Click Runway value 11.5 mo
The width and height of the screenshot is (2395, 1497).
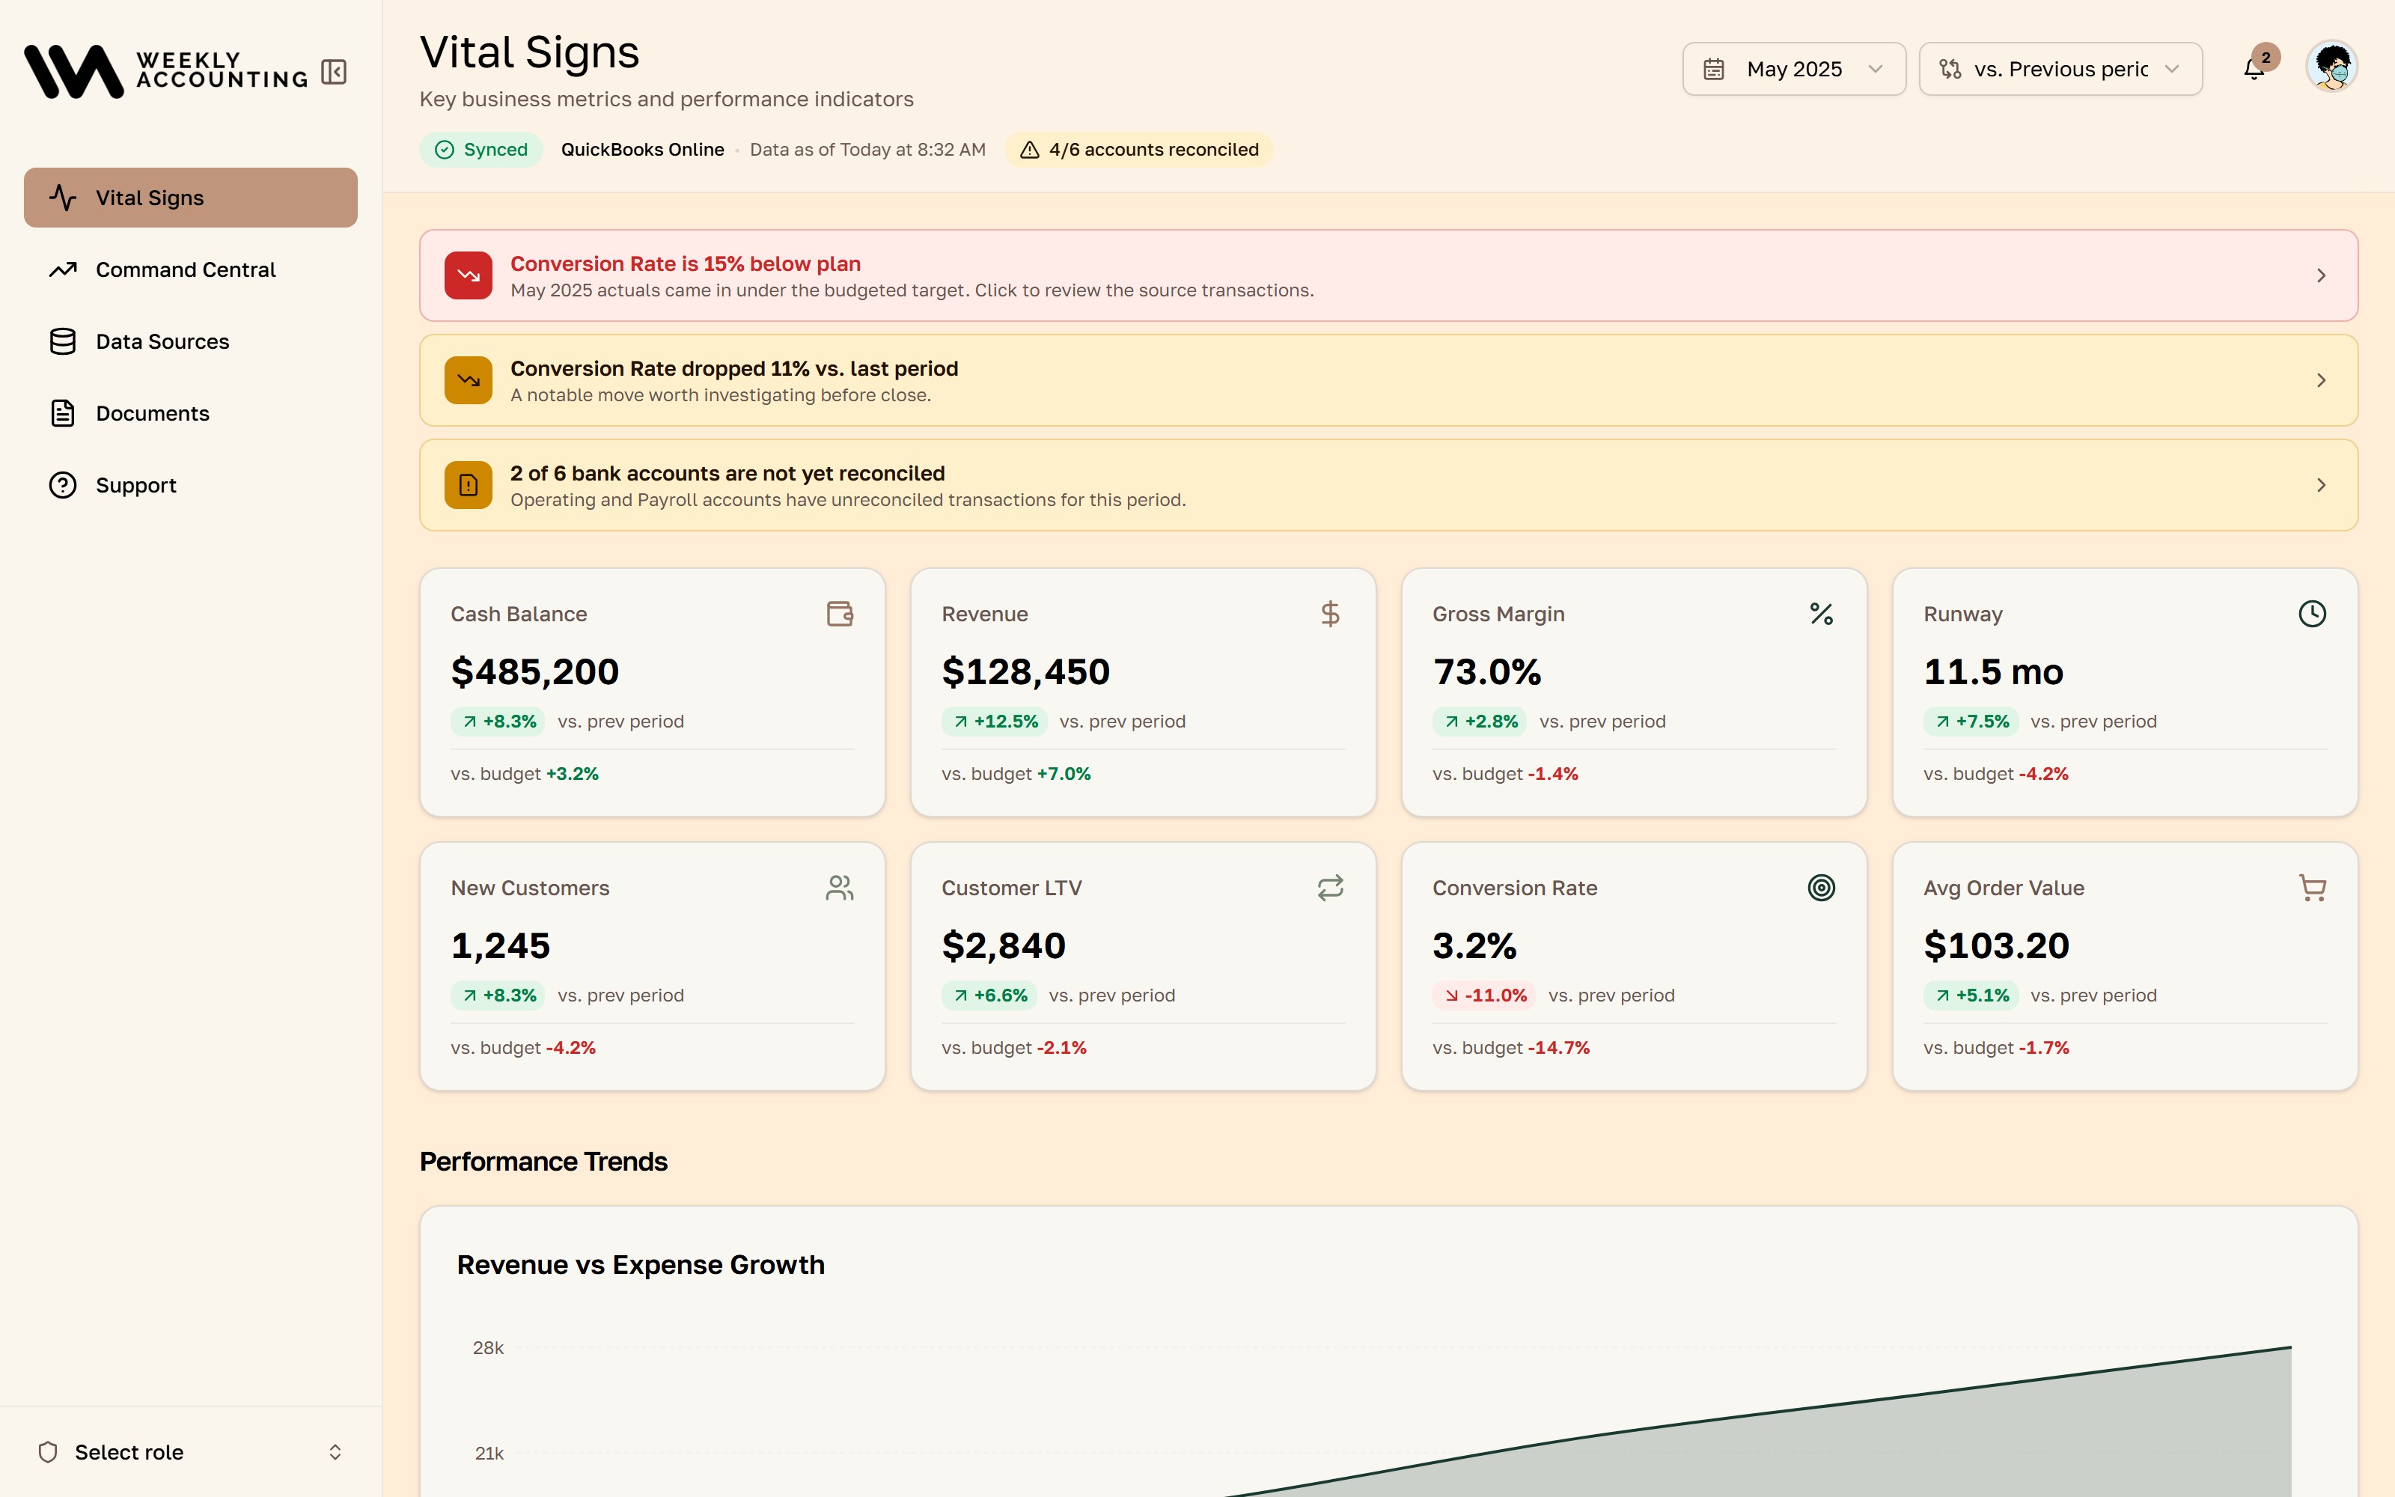1993,672
